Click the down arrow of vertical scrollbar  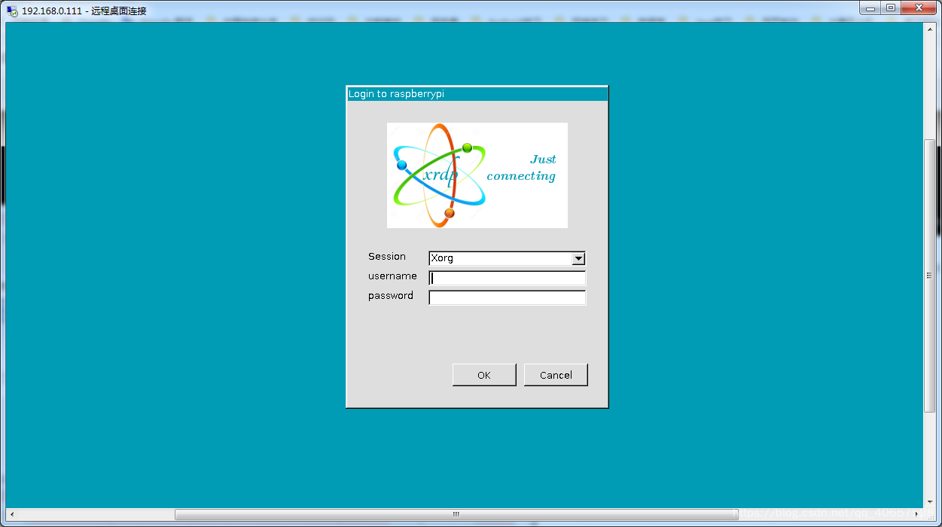click(x=929, y=504)
